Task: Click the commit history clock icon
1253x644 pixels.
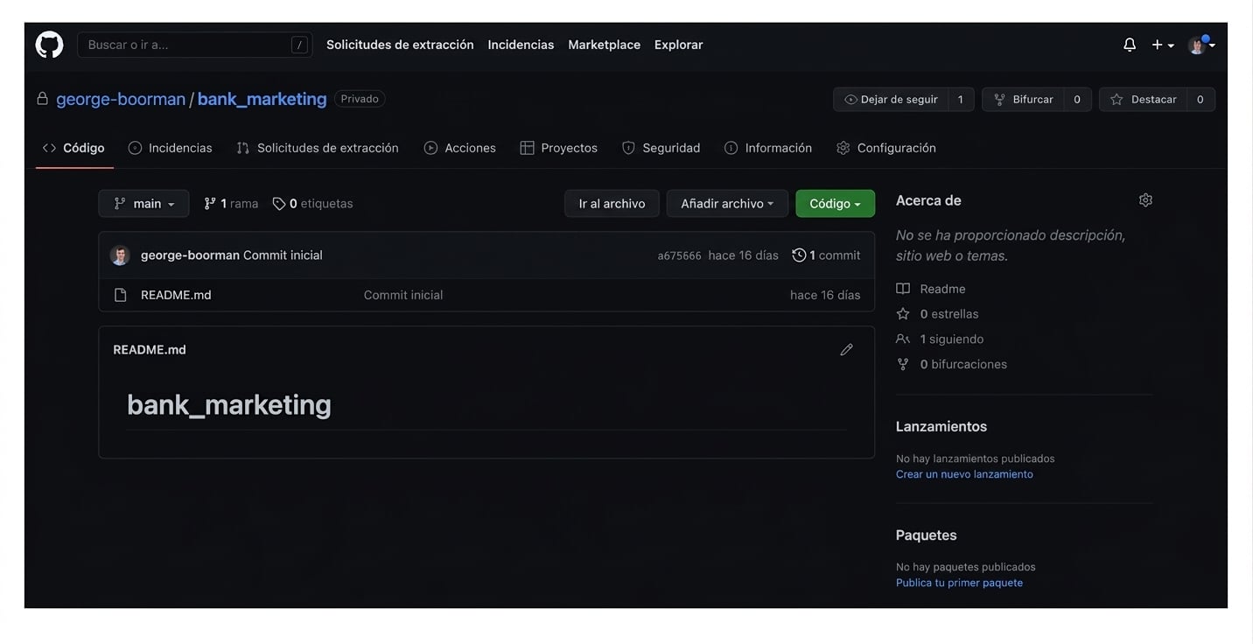Action: click(799, 255)
